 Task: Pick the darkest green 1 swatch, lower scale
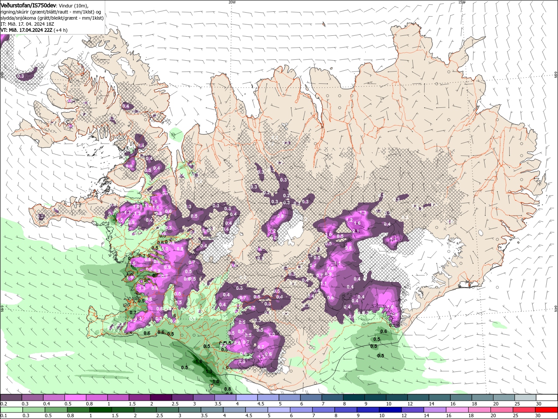pyautogui.click(x=100, y=410)
